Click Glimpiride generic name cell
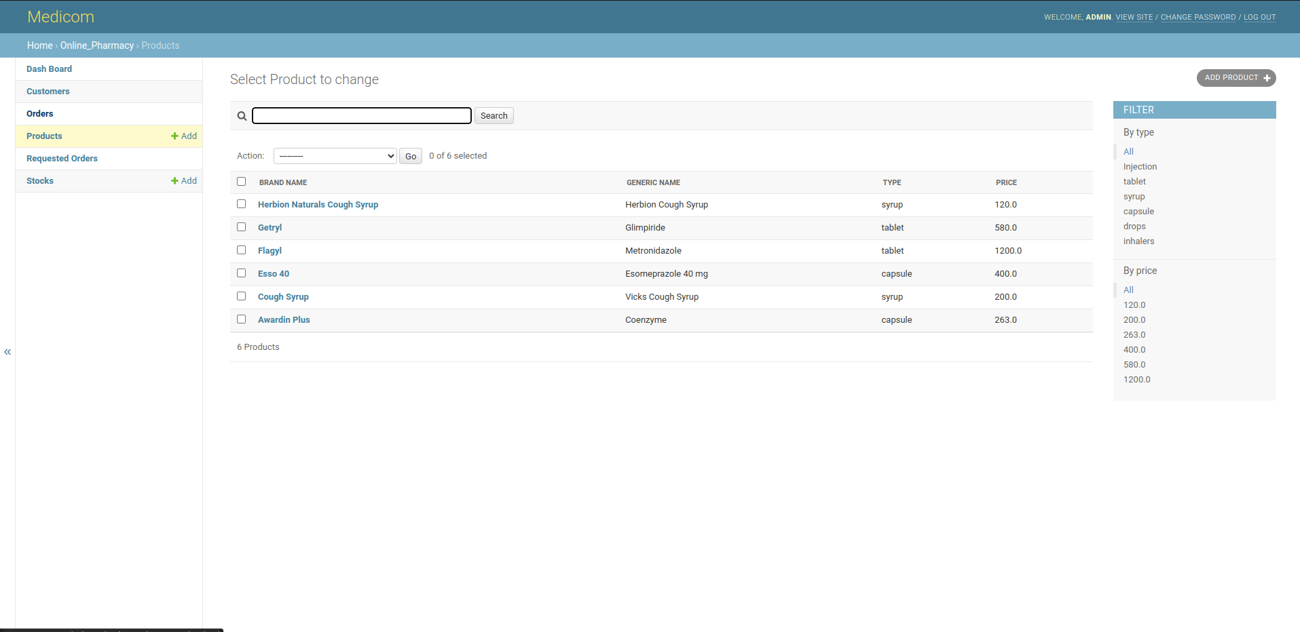The image size is (1300, 632). tap(645, 228)
